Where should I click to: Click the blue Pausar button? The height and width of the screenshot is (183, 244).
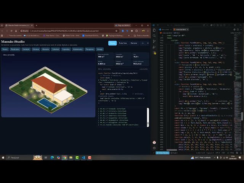tap(112, 43)
